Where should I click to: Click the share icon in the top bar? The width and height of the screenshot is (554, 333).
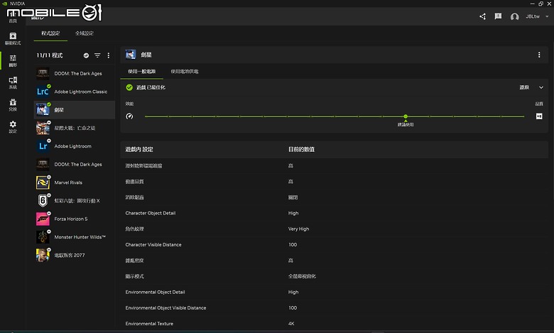click(483, 16)
